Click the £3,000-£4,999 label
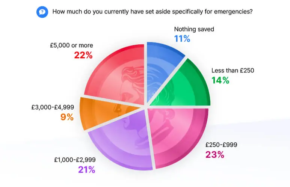Screen dimensions: 290x187 tap(53, 107)
